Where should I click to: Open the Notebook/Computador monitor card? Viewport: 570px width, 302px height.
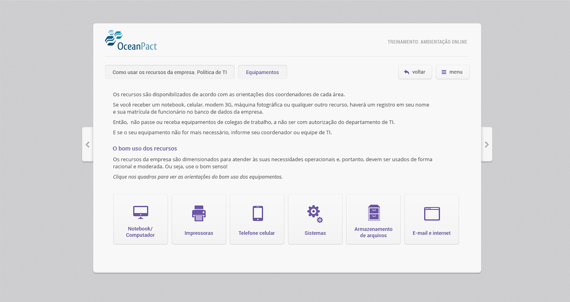point(141,219)
